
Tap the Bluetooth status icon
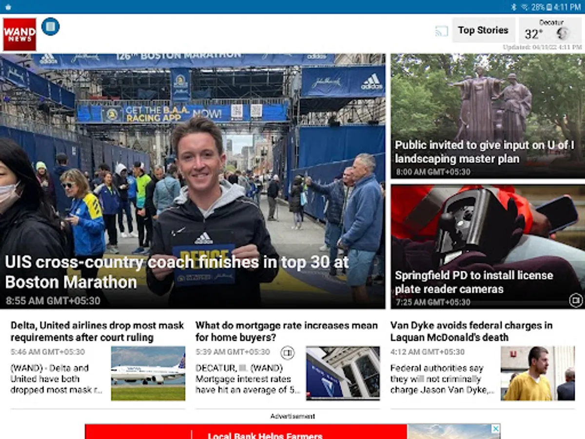click(514, 7)
